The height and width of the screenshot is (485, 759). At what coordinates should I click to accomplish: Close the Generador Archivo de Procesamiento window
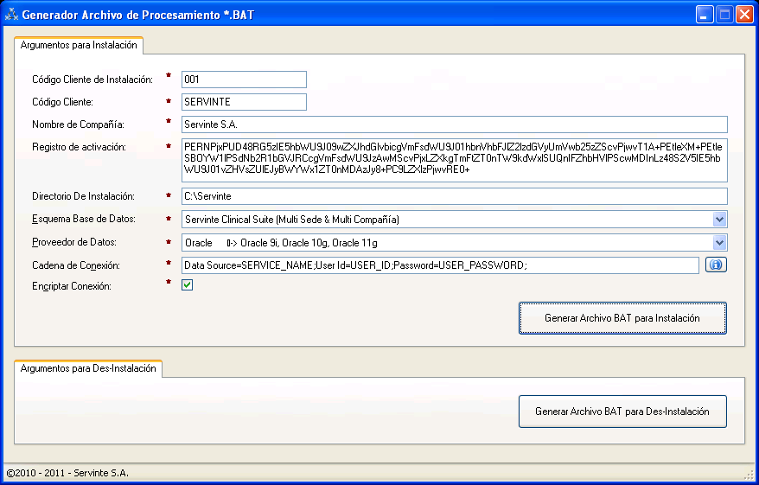tap(743, 15)
